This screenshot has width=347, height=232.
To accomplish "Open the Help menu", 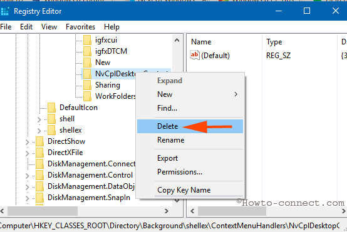I will pyautogui.click(x=111, y=27).
